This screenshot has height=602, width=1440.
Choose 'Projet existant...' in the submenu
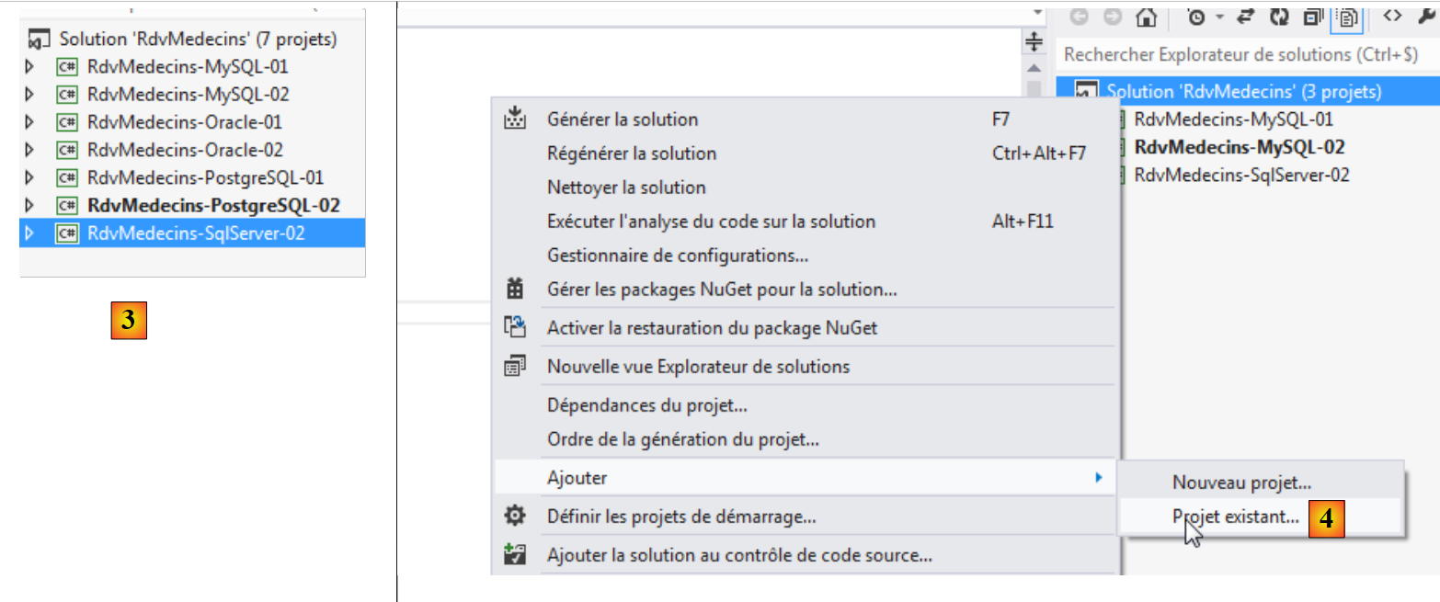[1235, 517]
